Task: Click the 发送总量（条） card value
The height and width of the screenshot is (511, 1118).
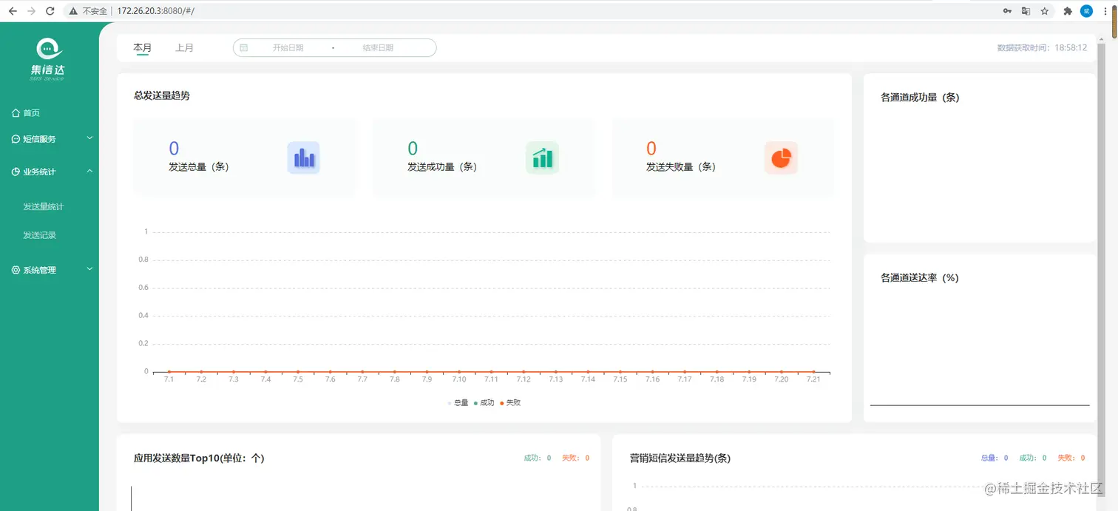Action: coord(174,149)
